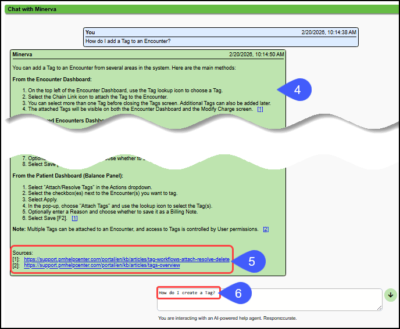The height and width of the screenshot is (329, 400).
Task: Open the tag-workflows-attach-resolve-delete source link
Action: point(127,259)
